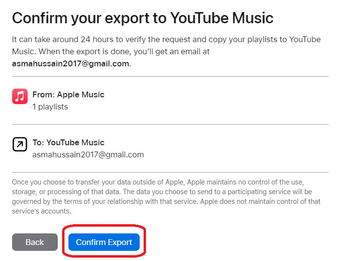
Task: Select the bold notification email address
Action: 71,63
